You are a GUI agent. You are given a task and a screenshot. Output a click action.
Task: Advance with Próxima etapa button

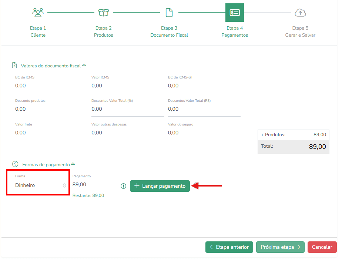coord(280,247)
